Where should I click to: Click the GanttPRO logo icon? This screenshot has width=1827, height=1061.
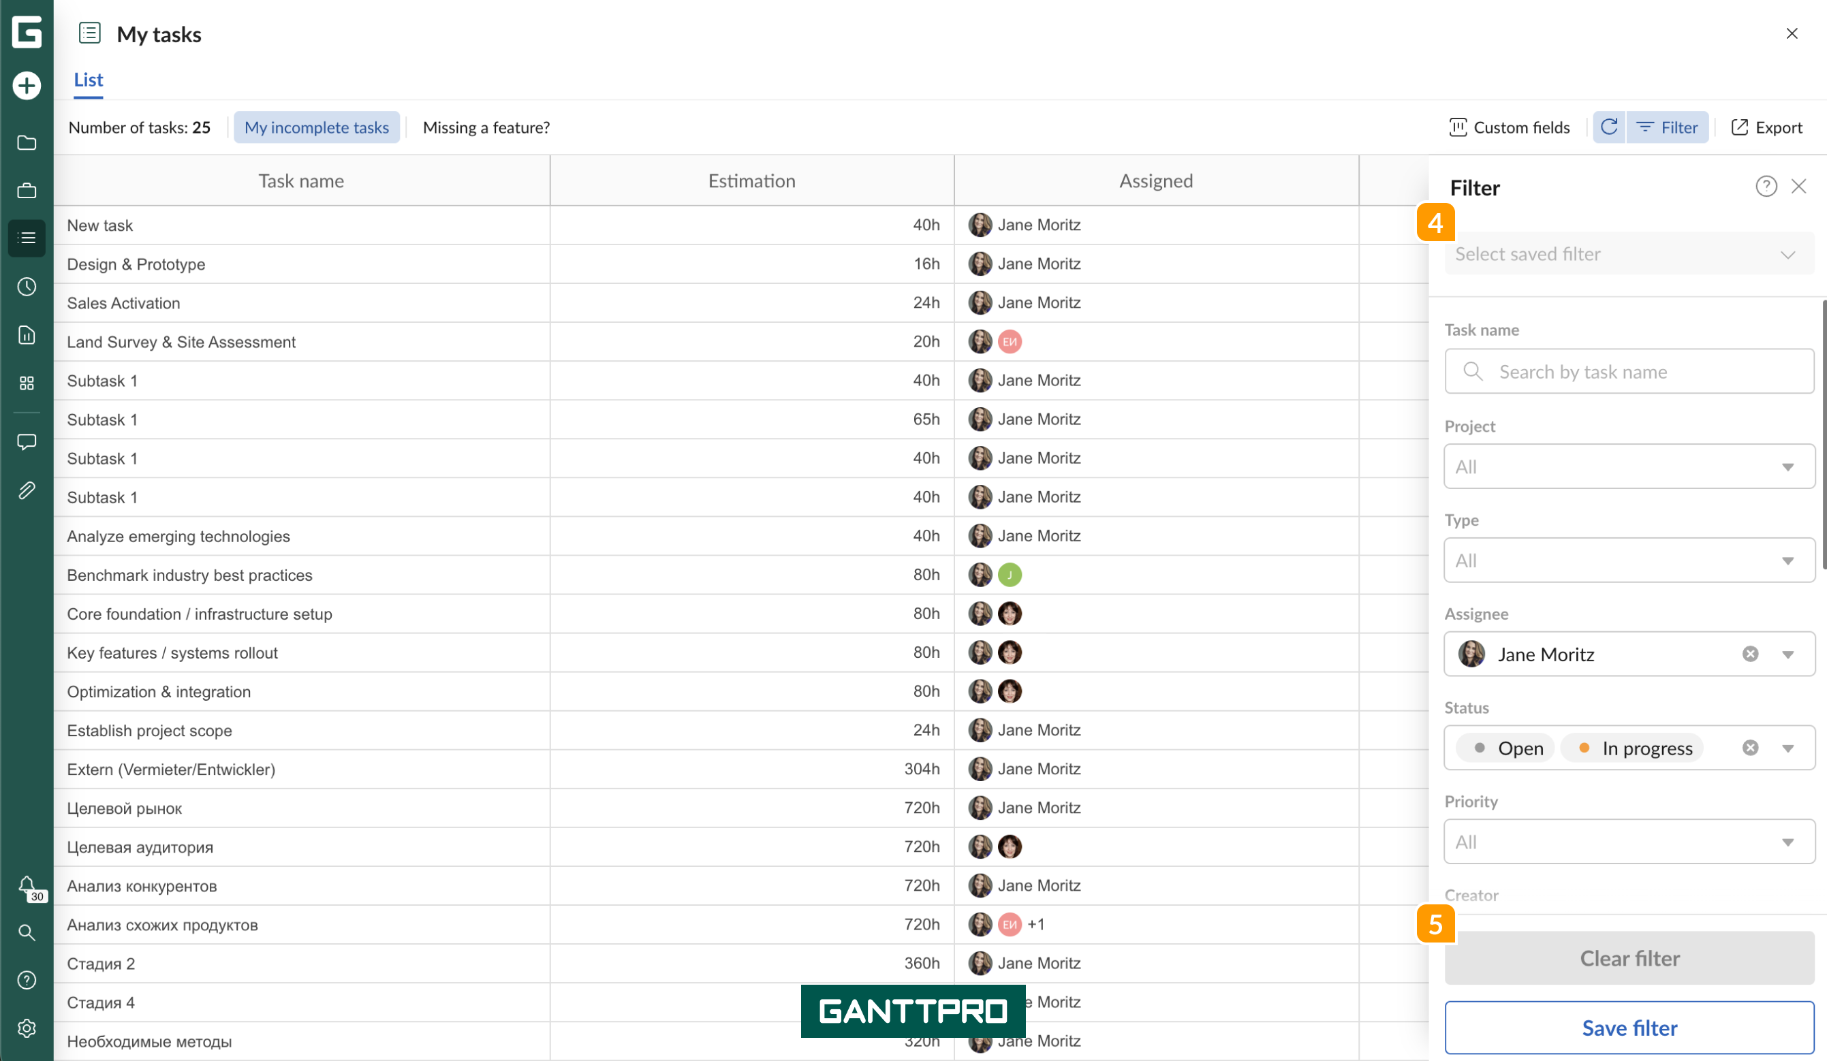point(27,33)
